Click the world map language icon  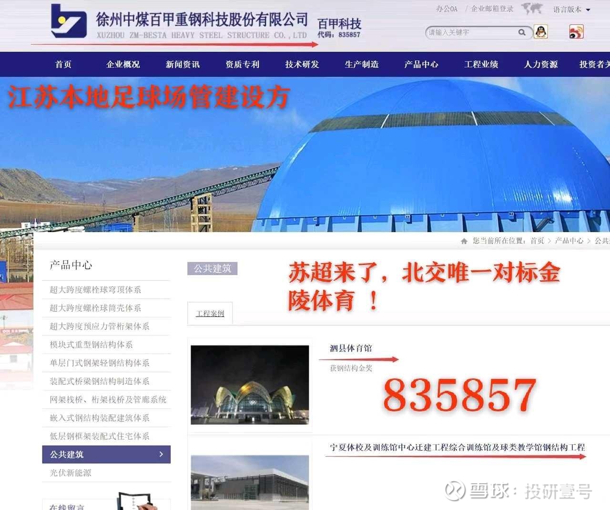[x=532, y=9]
